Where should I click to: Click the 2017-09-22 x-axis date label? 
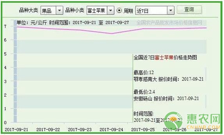pyautogui.click(x=48, y=129)
